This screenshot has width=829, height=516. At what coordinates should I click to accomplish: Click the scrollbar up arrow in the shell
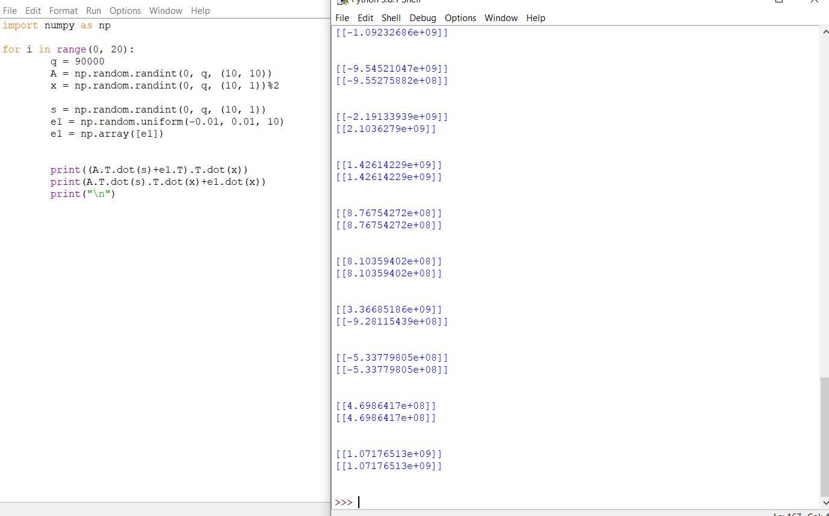pyautogui.click(x=825, y=31)
